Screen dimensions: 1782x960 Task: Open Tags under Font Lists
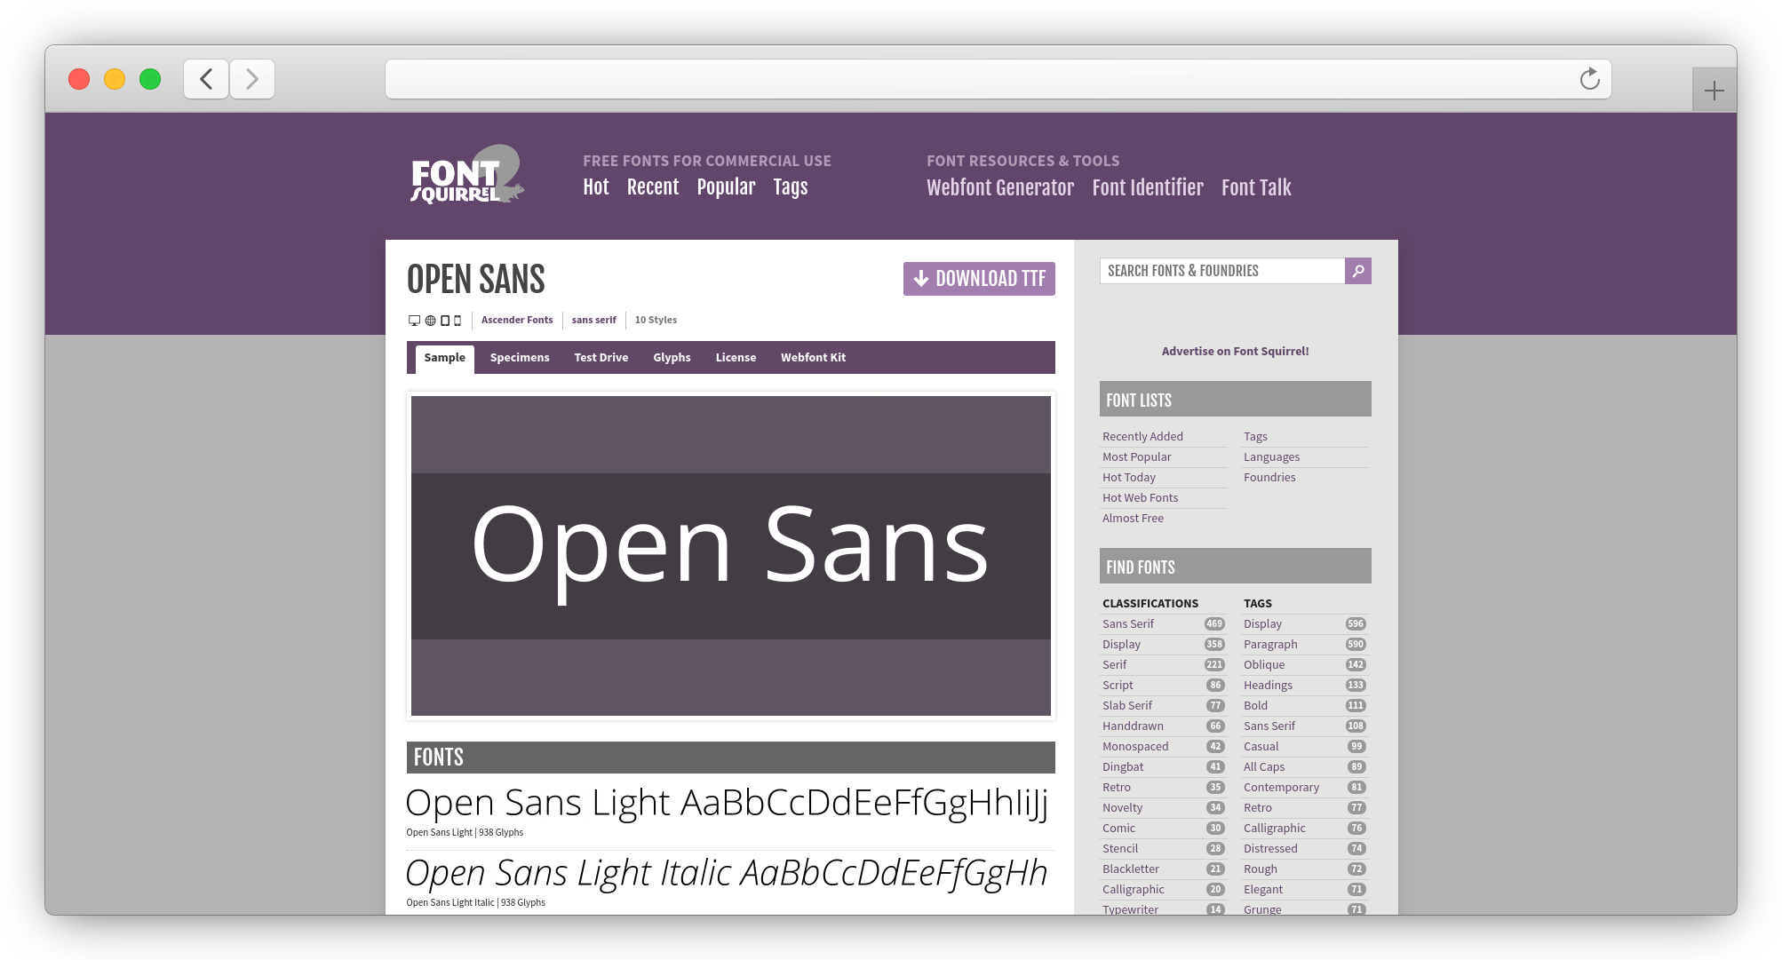point(1255,437)
